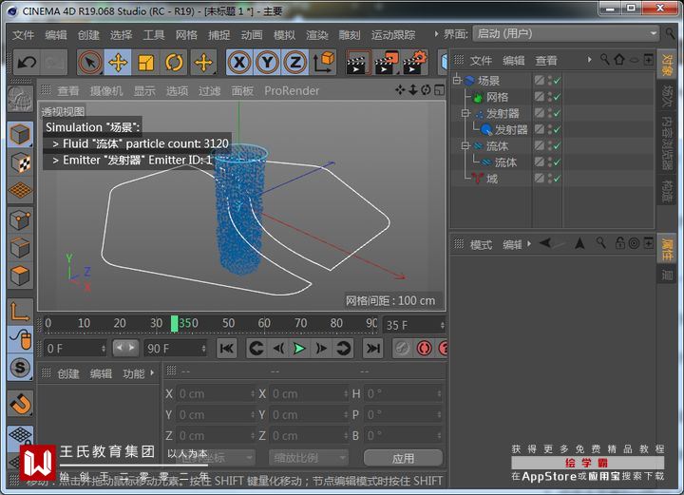Open Edit Render Settings icon
The image size is (684, 495).
(x=414, y=63)
